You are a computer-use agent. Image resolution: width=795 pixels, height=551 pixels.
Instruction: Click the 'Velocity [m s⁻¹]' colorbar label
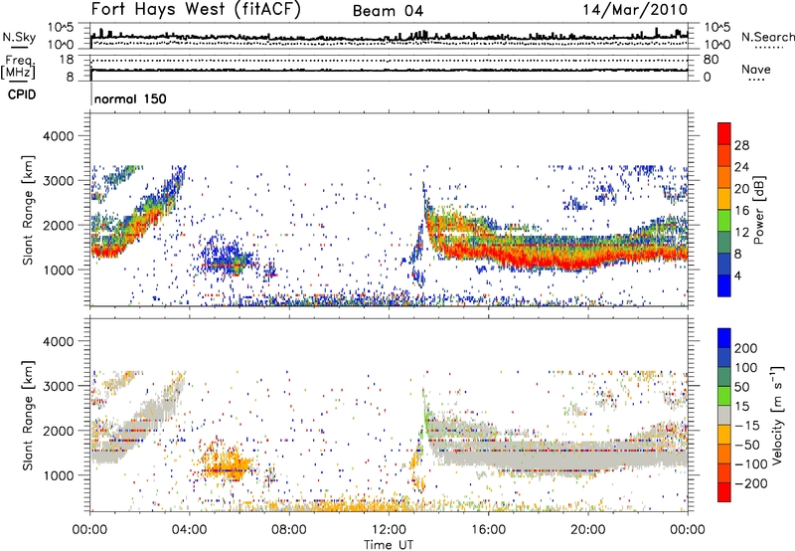click(777, 415)
